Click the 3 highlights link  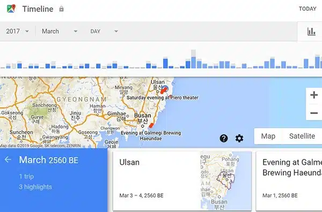(35, 187)
